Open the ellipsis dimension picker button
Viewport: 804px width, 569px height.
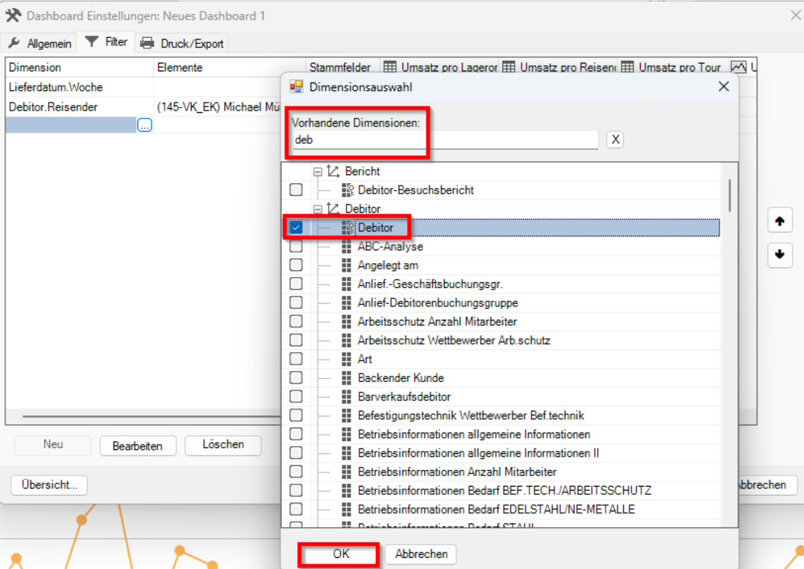tap(144, 126)
